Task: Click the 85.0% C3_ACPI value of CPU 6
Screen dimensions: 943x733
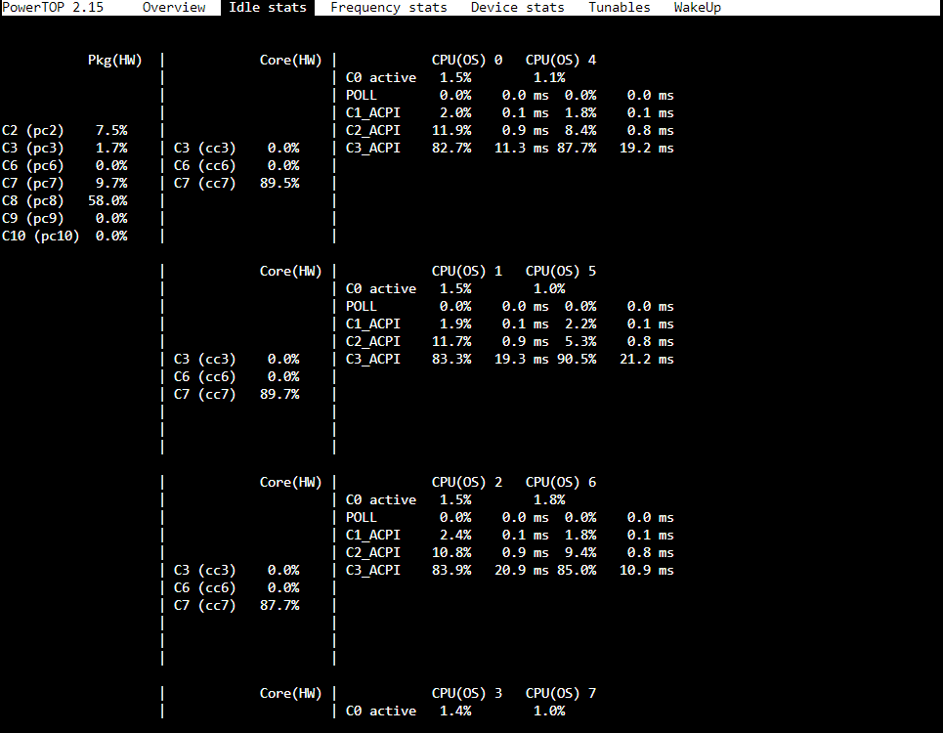Action: [577, 570]
